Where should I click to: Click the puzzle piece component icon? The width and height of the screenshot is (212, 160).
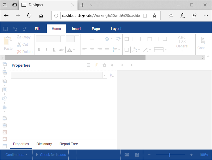[4, 108]
